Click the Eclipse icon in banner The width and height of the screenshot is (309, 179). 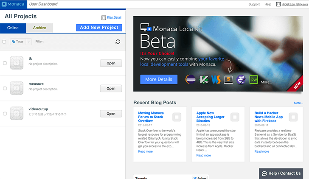pyautogui.click(x=190, y=80)
